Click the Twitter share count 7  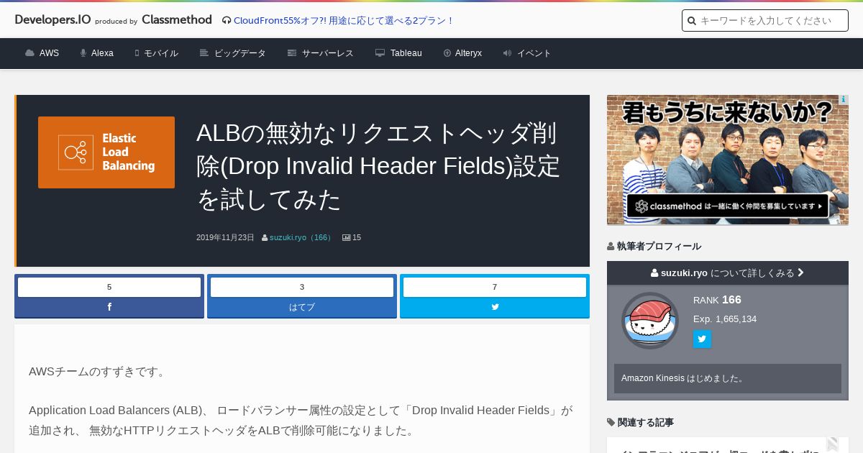tap(495, 287)
